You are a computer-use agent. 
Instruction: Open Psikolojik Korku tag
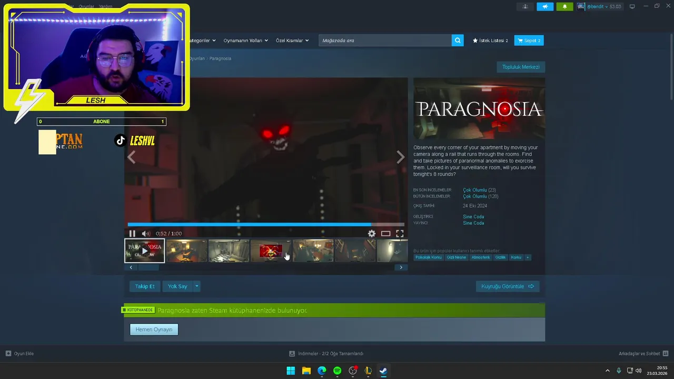(429, 257)
